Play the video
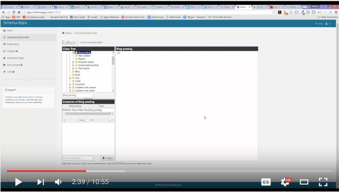The image size is (339, 192). pos(19,182)
